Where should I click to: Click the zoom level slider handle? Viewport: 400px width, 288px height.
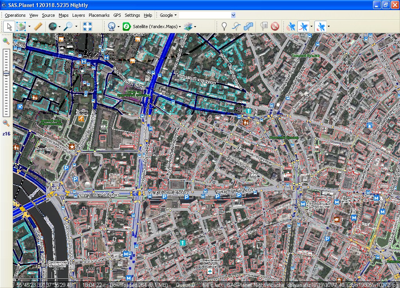[x=6, y=73]
